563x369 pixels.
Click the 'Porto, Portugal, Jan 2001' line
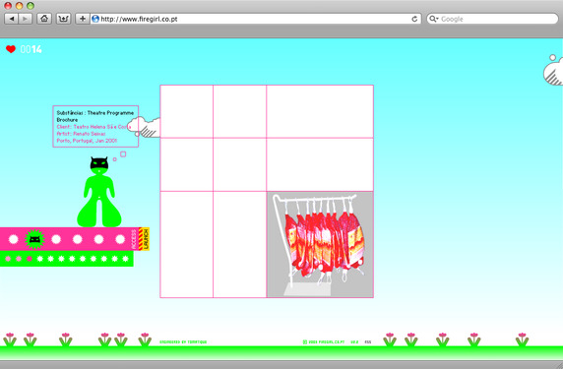(x=87, y=141)
